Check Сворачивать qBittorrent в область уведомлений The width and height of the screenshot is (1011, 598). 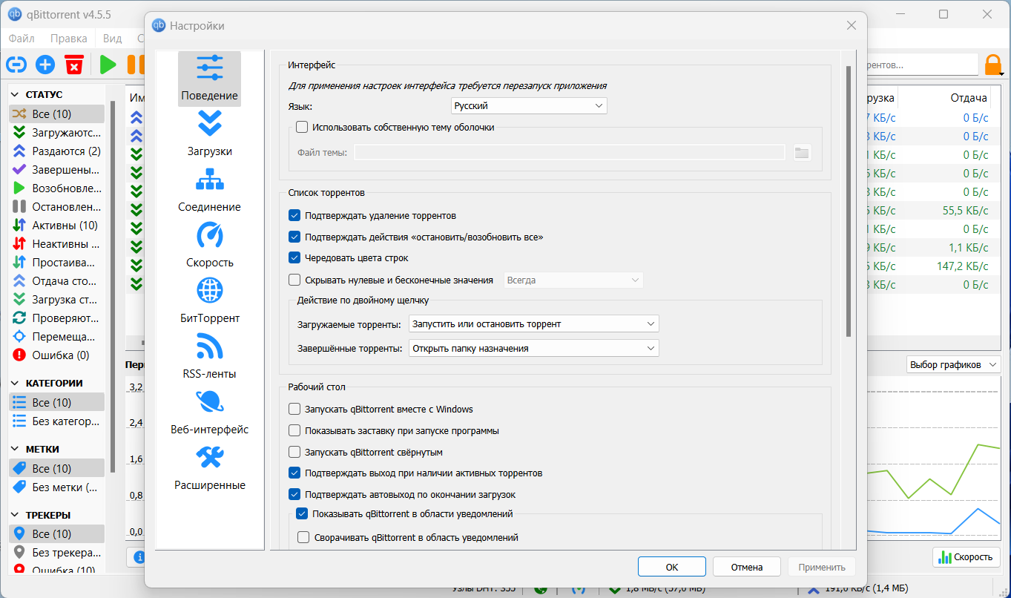303,537
